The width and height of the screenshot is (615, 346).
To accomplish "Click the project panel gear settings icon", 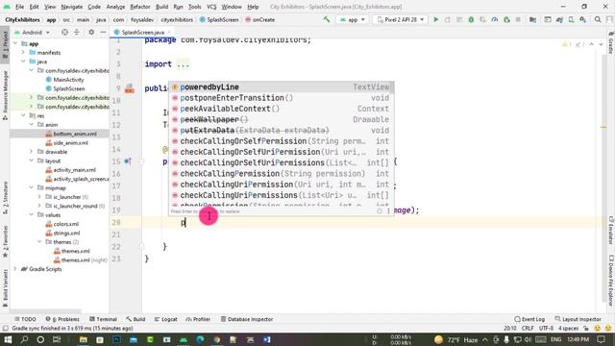I will click(x=91, y=32).
